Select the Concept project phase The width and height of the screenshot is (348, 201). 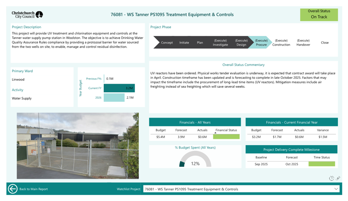(x=167, y=43)
